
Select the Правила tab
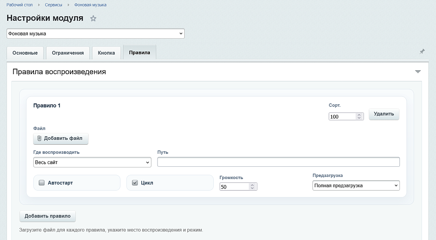point(140,52)
